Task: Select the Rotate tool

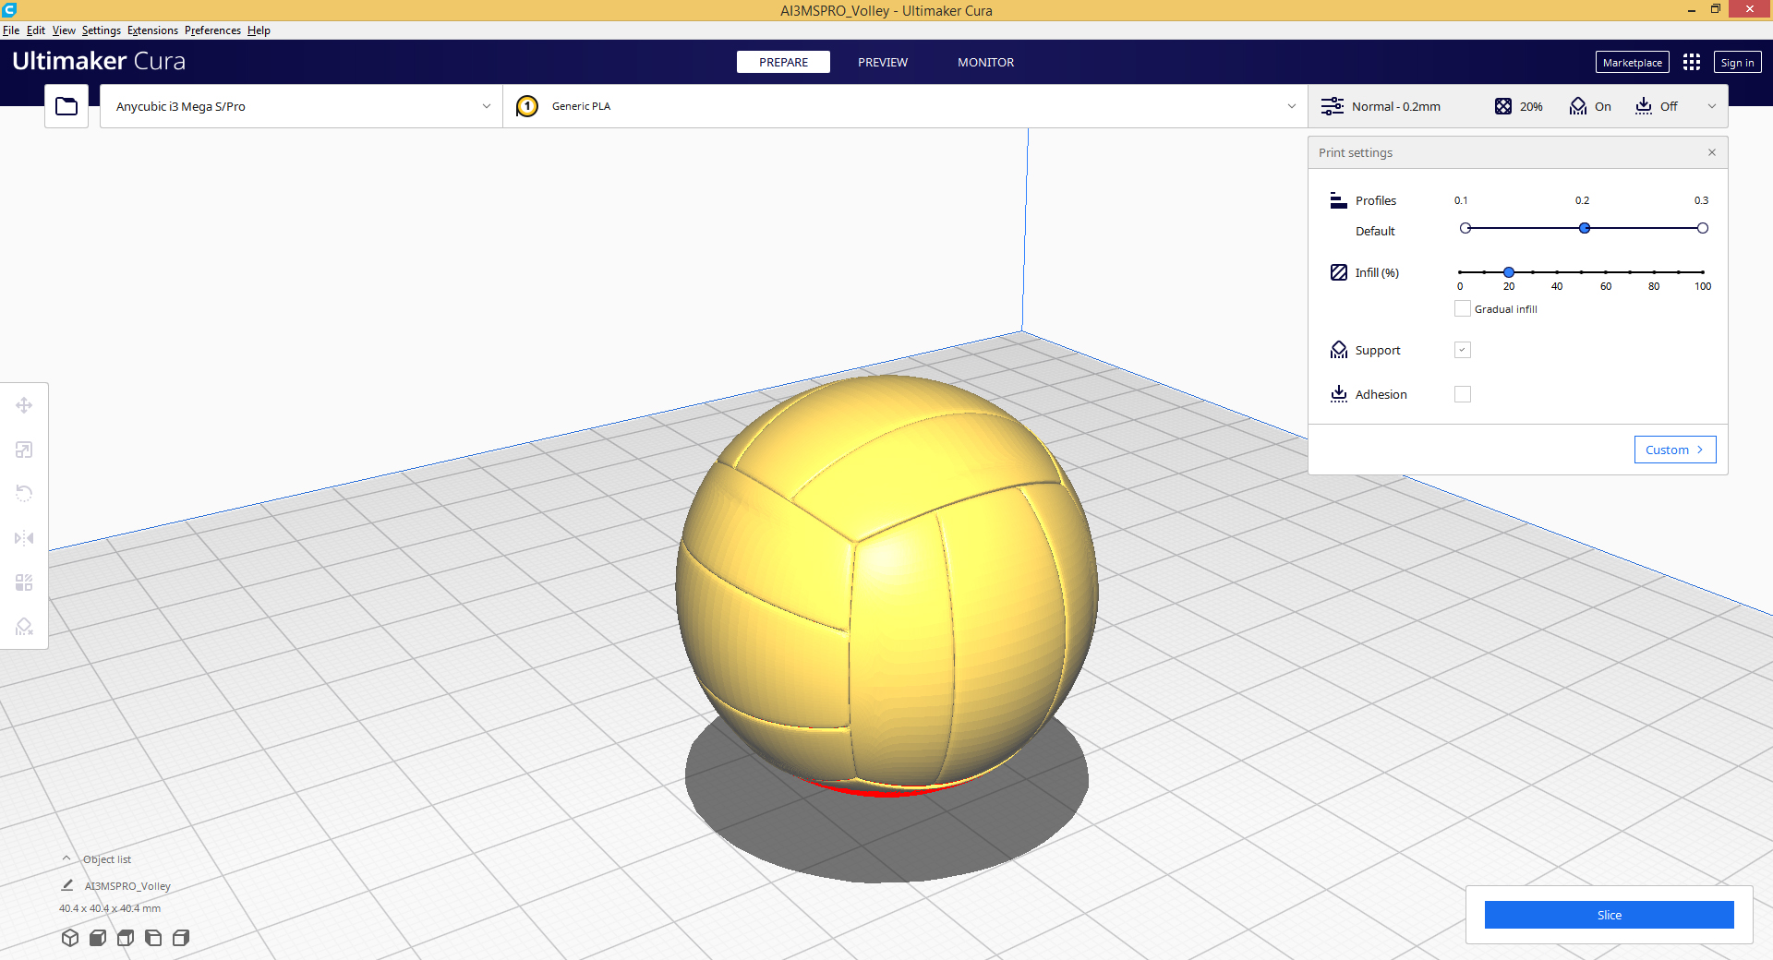Action: (24, 493)
